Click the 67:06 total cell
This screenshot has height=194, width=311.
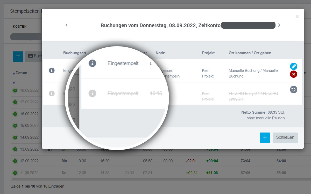(245, 173)
